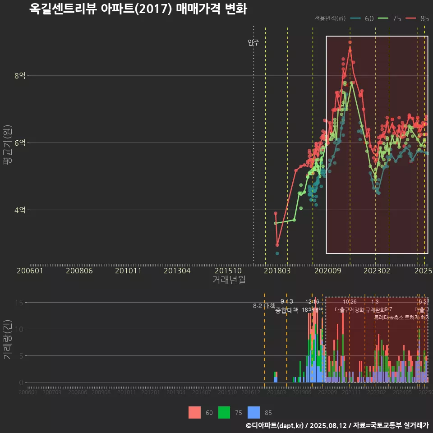The image size is (433, 433).
Task: Click the blue 85 volume legend swatch
Action: pos(253,413)
